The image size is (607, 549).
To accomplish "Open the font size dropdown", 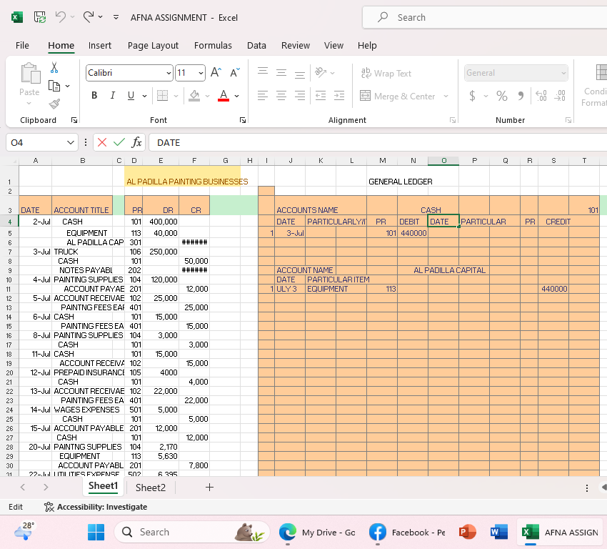I will 201,73.
